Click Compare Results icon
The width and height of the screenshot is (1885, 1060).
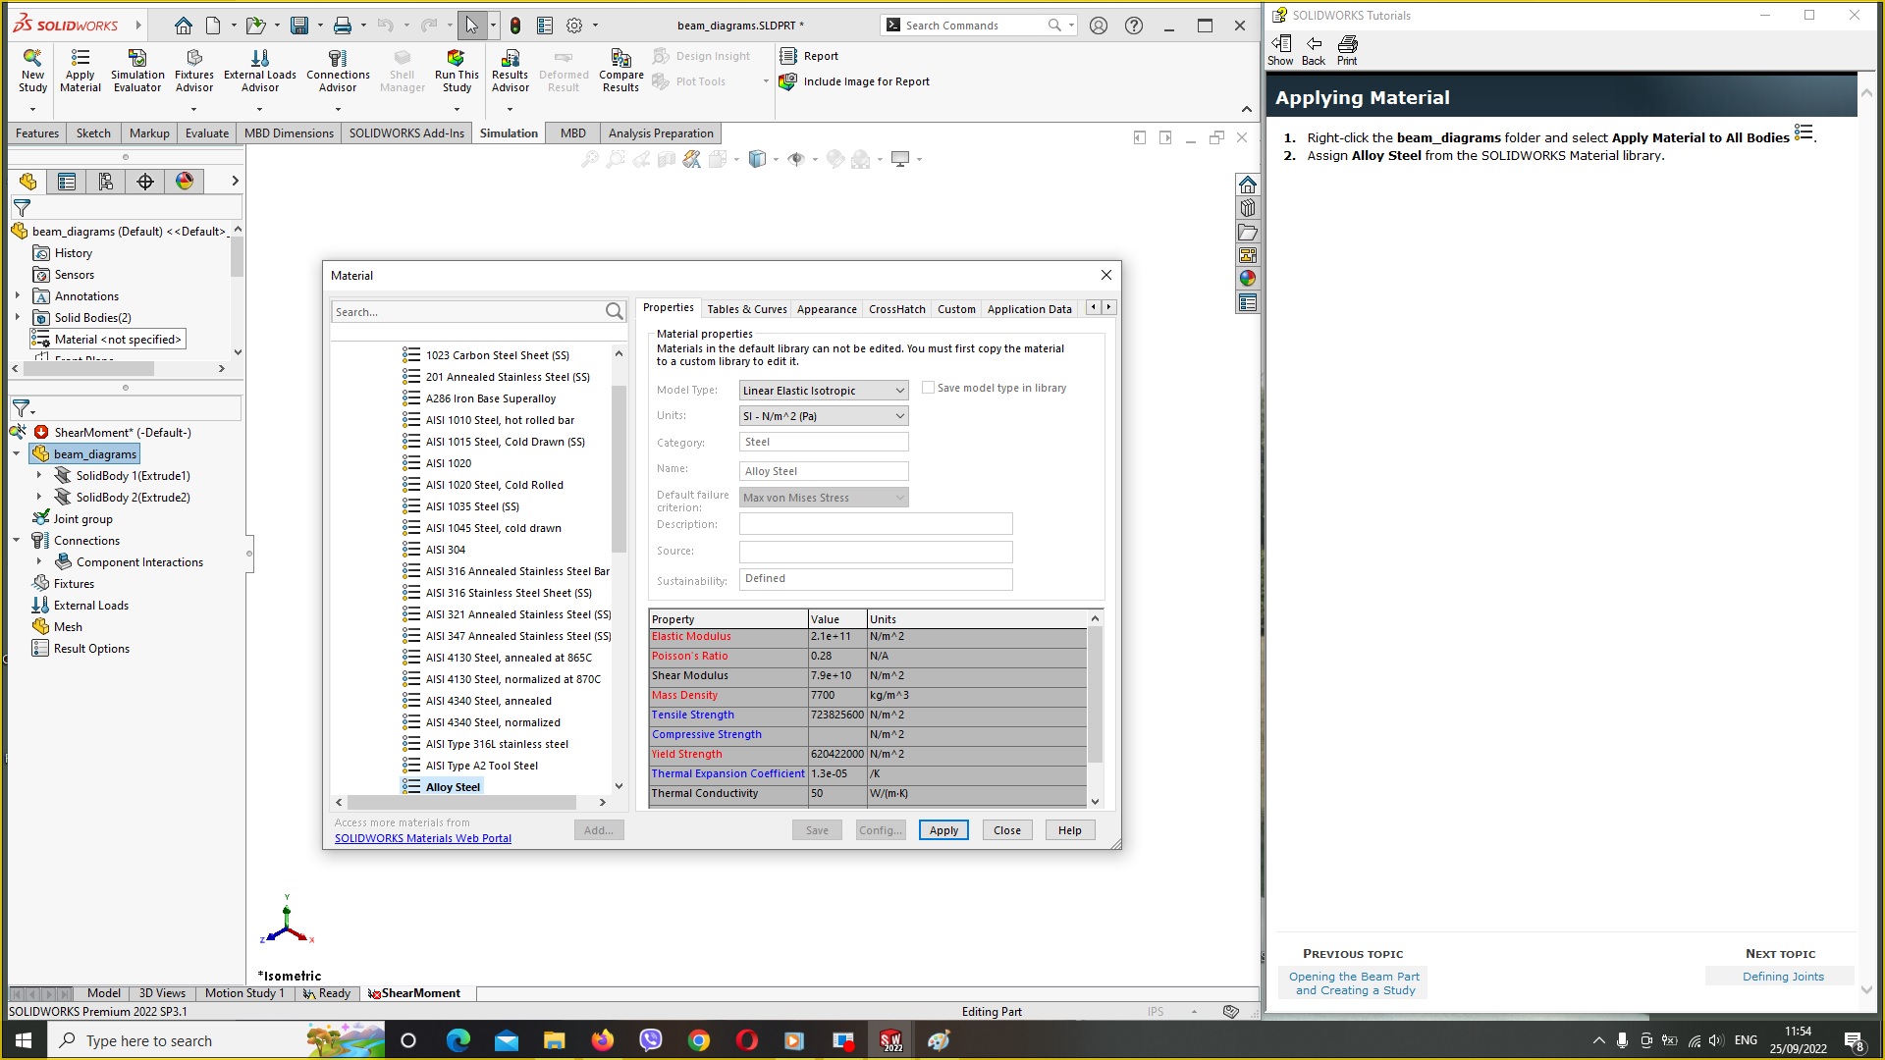(620, 71)
